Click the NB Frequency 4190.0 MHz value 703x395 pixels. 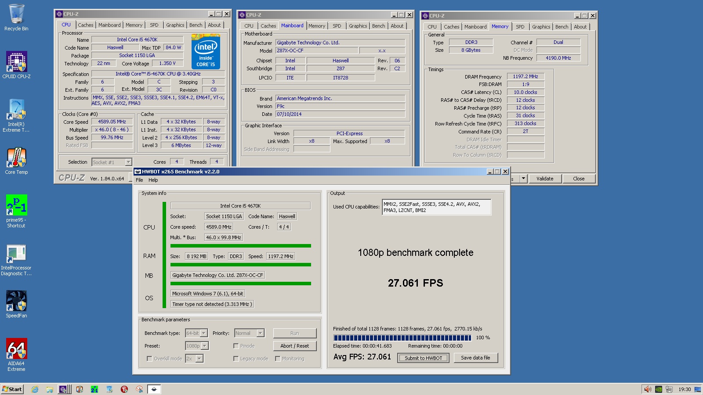pos(558,58)
